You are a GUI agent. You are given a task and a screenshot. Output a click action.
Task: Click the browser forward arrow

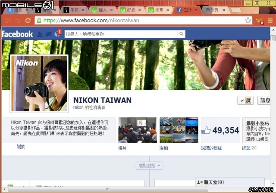(x=18, y=21)
